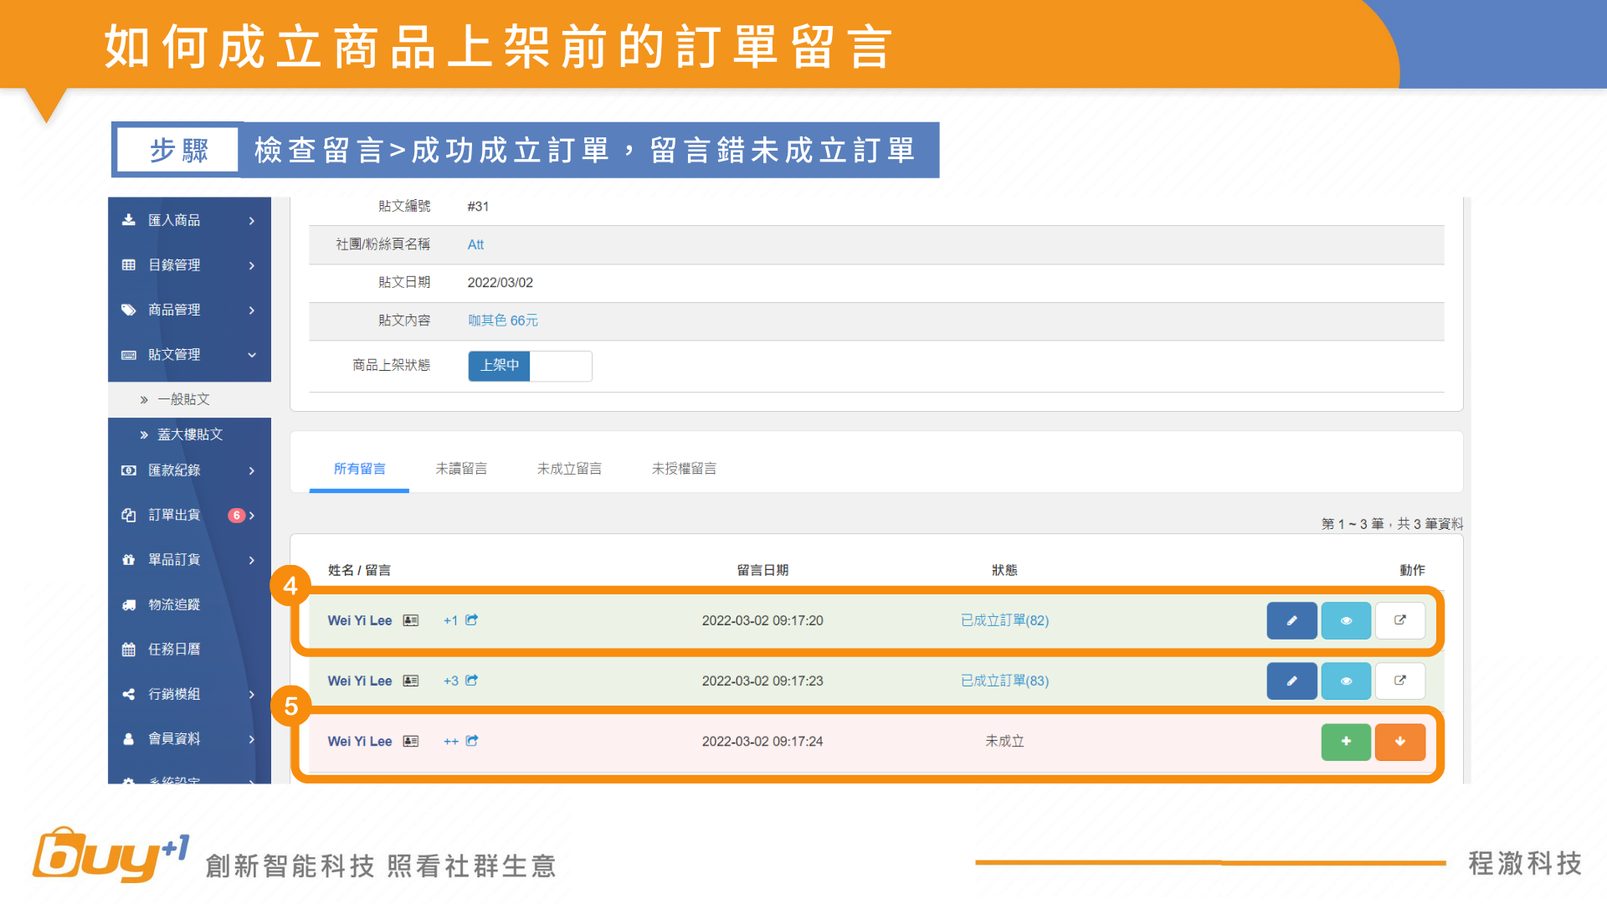Image resolution: width=1607 pixels, height=904 pixels.
Task: Click the pencil edit button for order 82
Action: 1291,620
